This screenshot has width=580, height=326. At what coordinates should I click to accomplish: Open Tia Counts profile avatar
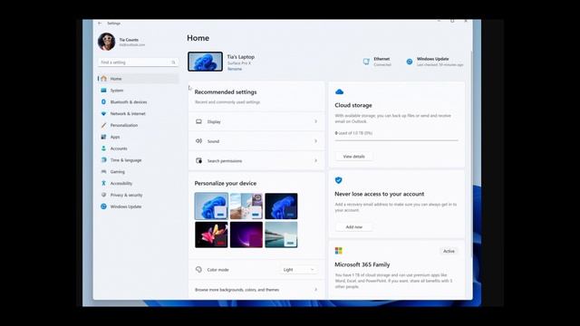(x=106, y=42)
